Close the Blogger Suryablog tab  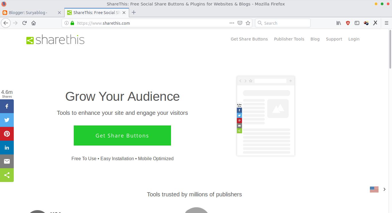tap(59, 13)
